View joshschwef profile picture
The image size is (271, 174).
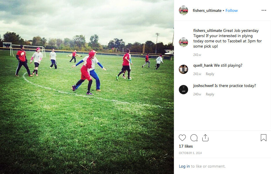(x=183, y=89)
